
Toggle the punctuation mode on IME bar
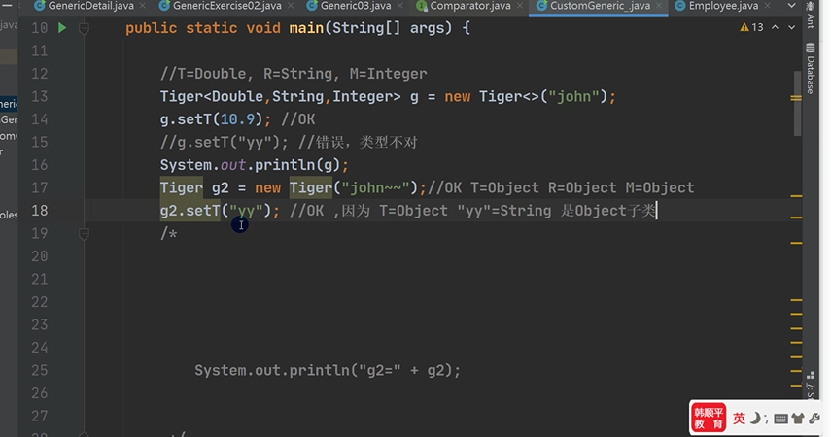pos(766,419)
